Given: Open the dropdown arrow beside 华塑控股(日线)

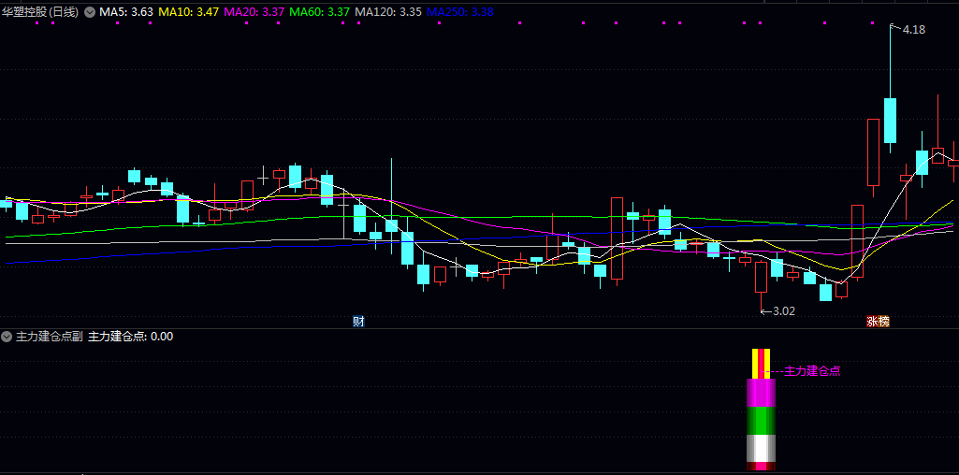Looking at the screenshot, I should point(90,12).
